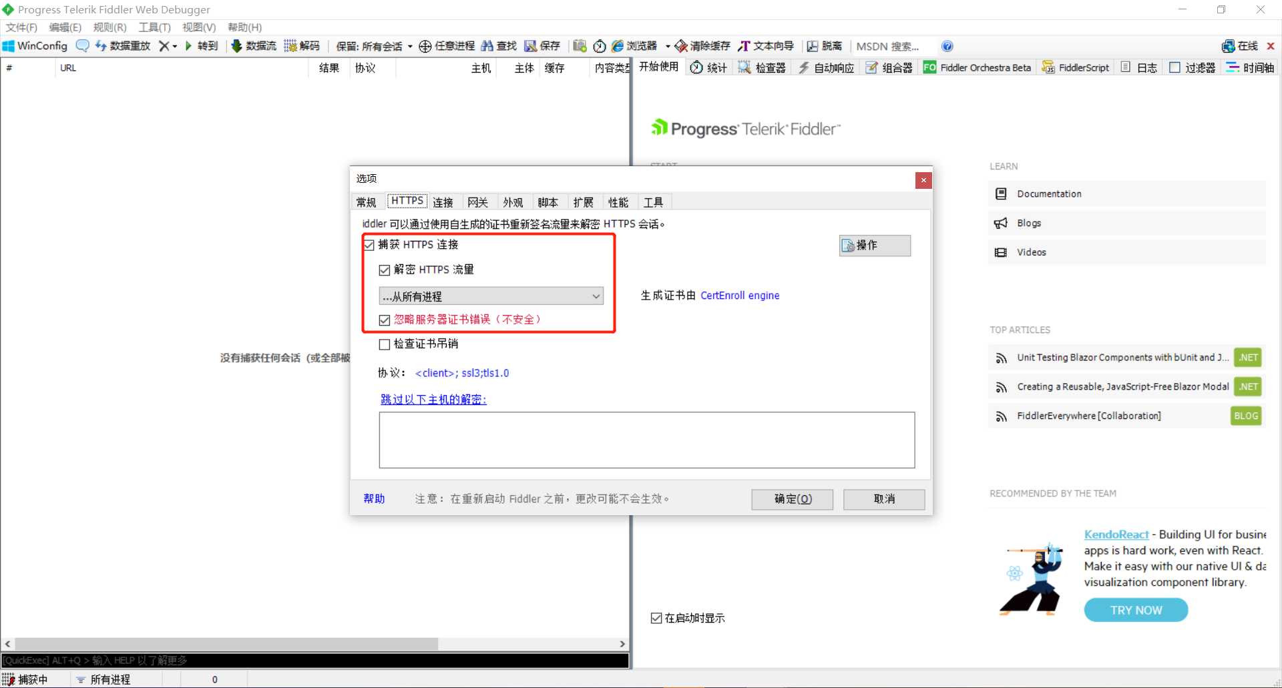Open the 视图(V) menu
The width and height of the screenshot is (1282, 688).
199,27
